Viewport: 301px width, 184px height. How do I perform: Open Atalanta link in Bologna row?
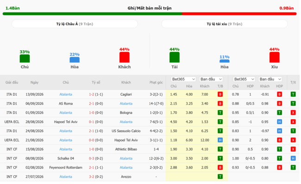[x=66, y=113]
